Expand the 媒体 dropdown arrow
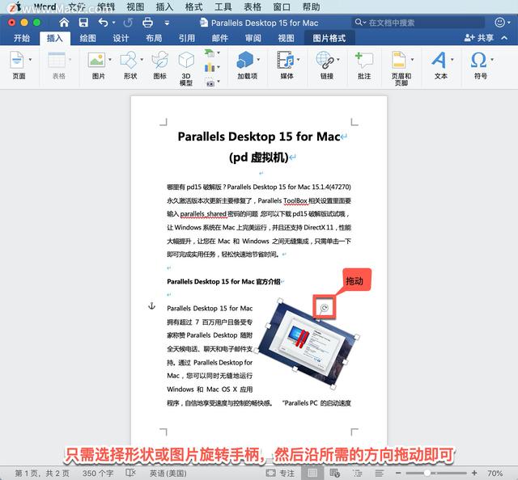Screen dimensions: 518x480 [299, 60]
